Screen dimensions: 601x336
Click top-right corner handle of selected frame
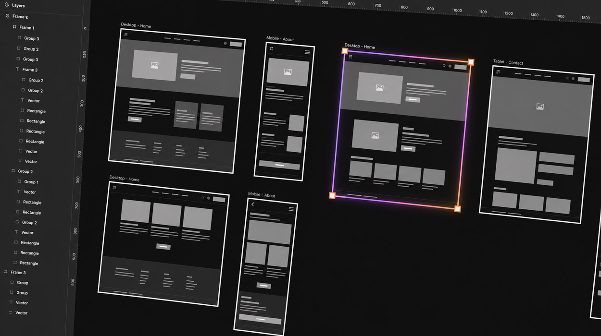[471, 62]
